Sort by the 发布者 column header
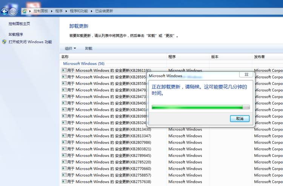283x186 pixels. tap(268, 57)
